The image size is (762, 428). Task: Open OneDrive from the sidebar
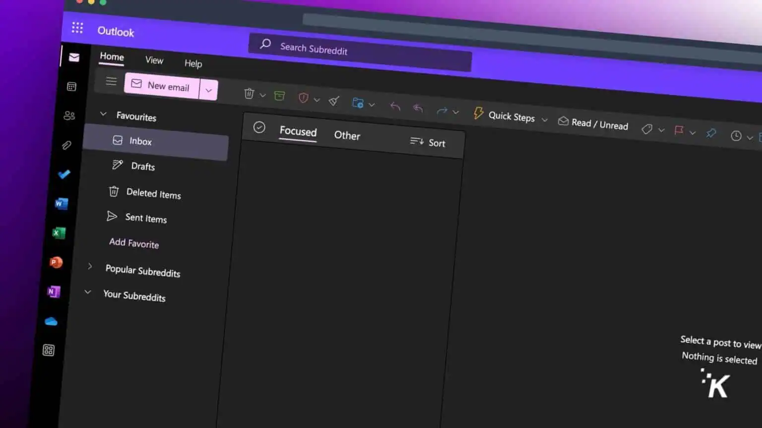tap(51, 321)
